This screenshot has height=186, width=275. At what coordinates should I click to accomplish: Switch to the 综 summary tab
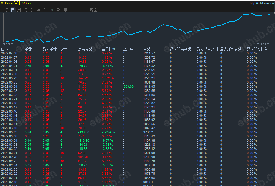6,10
